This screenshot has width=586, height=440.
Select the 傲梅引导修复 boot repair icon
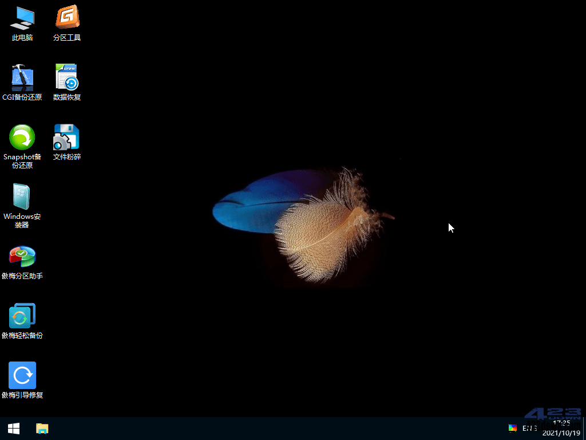click(x=22, y=376)
